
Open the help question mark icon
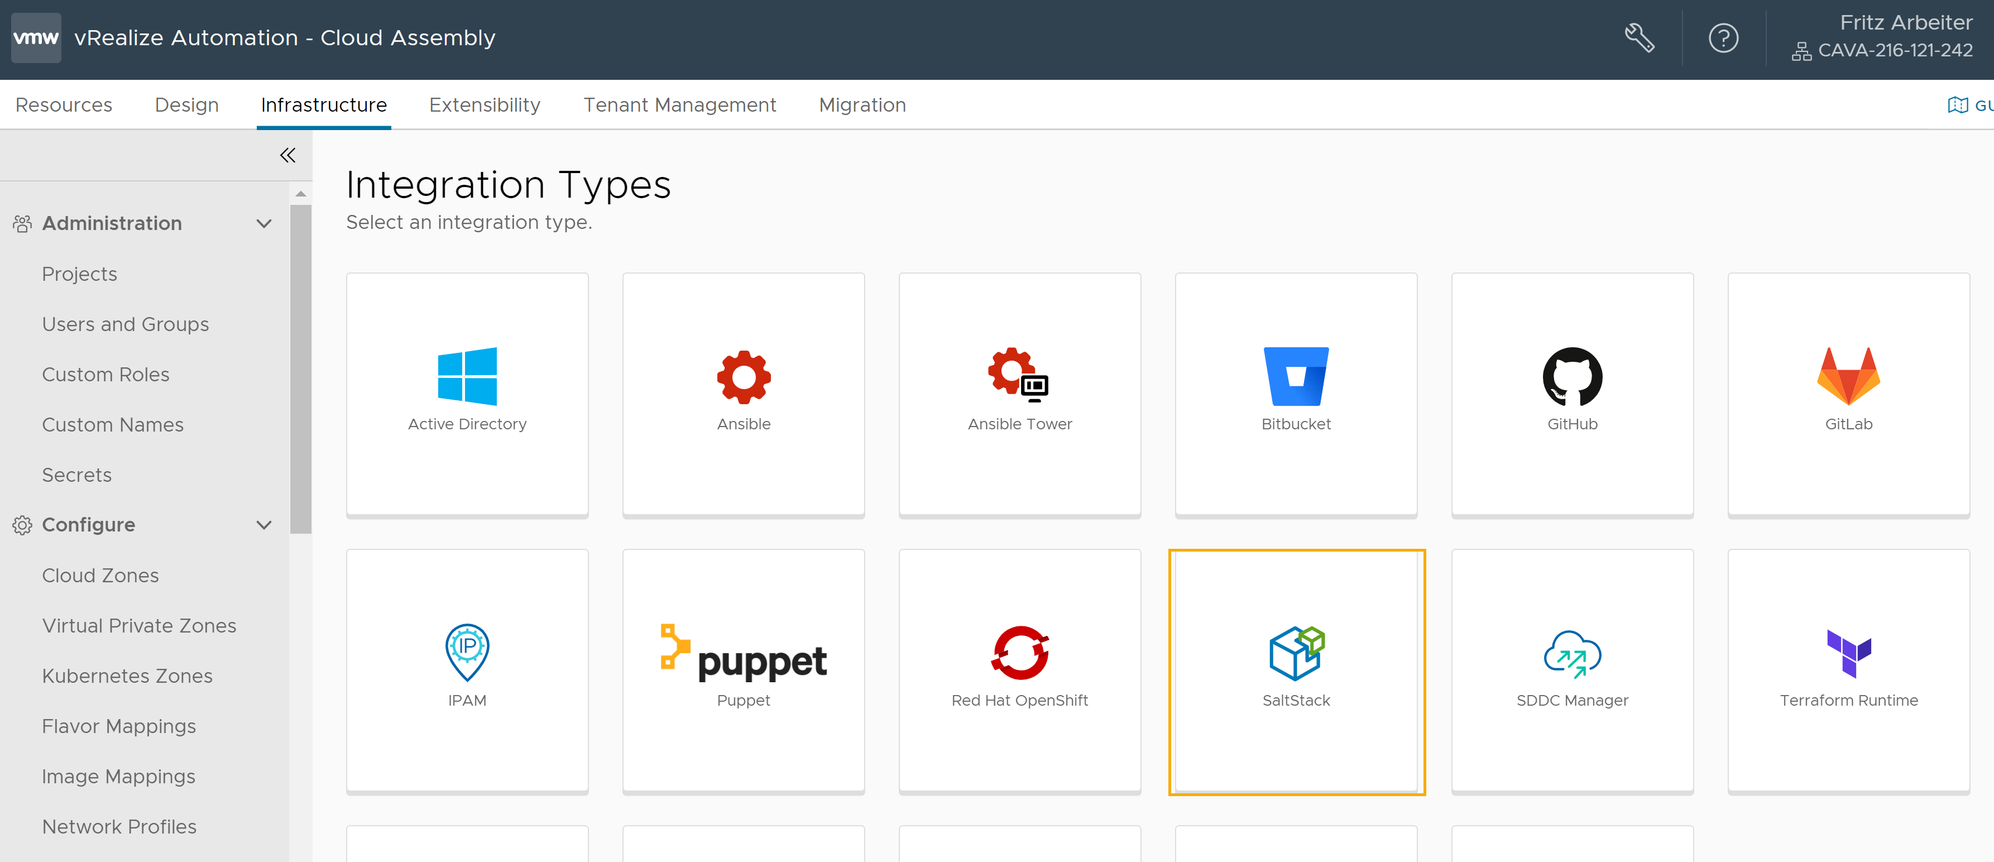tap(1723, 38)
